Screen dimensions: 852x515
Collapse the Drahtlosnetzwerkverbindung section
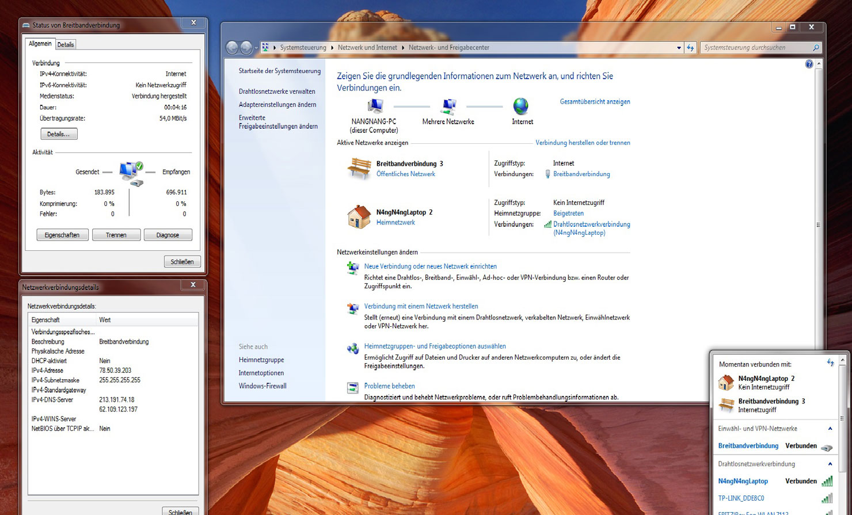coord(830,464)
